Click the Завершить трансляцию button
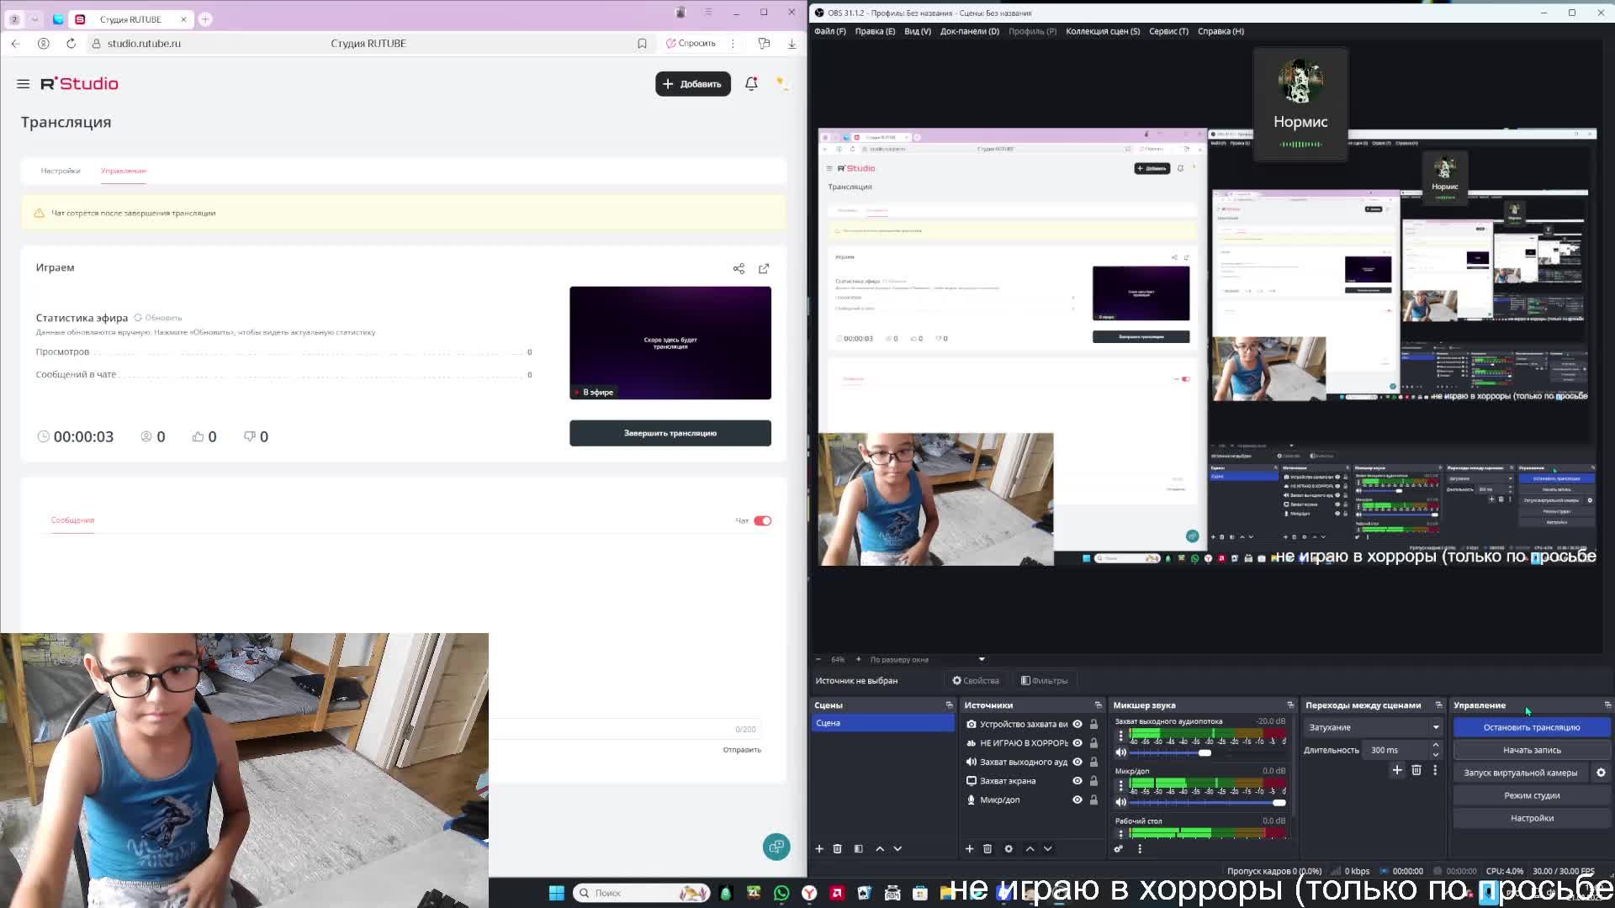 tap(670, 433)
